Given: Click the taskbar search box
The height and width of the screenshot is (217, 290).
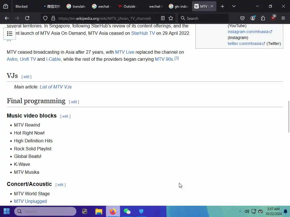Looking at the screenshot, I should coord(45,211).
